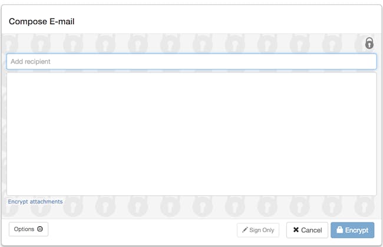Viewport: 383px width, 247px height.
Task: Click the pencil icon beside Sign Only
Action: click(245, 230)
